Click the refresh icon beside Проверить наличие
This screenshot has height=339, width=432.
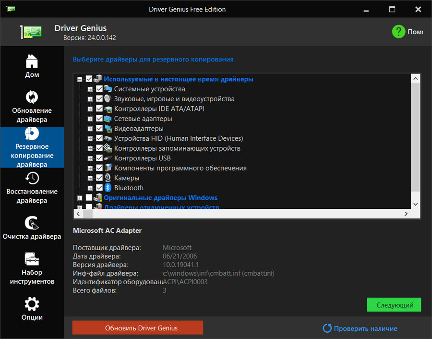(x=327, y=328)
